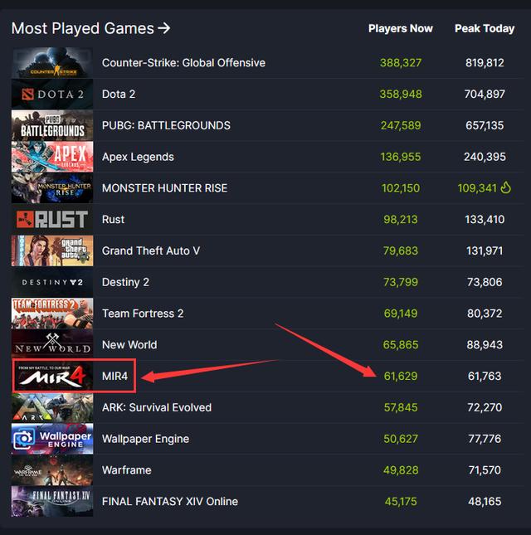This screenshot has height=535, width=531.
Task: Click the Peak Today column header
Action: 485,28
